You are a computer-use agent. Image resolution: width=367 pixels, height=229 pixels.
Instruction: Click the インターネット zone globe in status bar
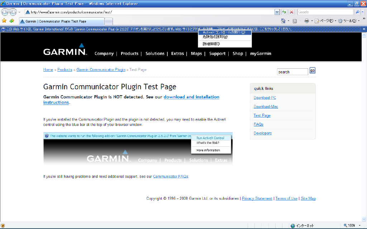pyautogui.click(x=293, y=226)
